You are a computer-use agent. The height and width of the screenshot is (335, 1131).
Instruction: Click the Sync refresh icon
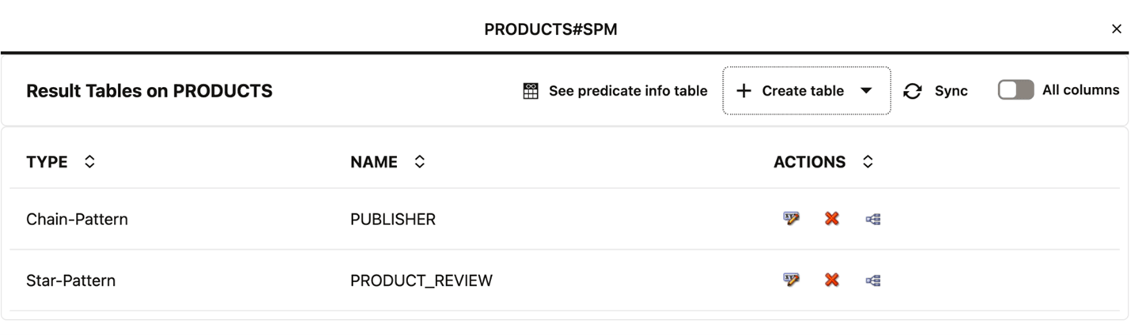click(x=913, y=92)
